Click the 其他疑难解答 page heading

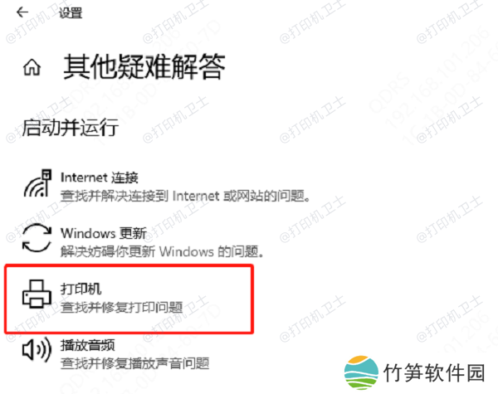click(144, 66)
